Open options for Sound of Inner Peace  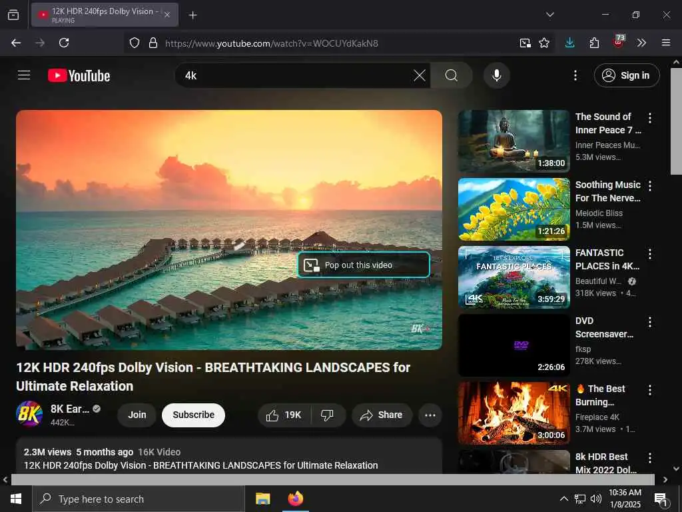coord(650,118)
